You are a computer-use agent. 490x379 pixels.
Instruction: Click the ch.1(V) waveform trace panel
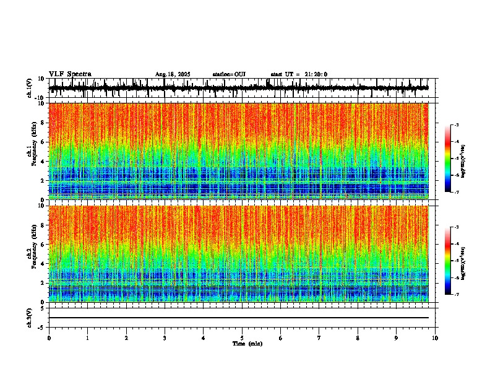click(x=242, y=88)
